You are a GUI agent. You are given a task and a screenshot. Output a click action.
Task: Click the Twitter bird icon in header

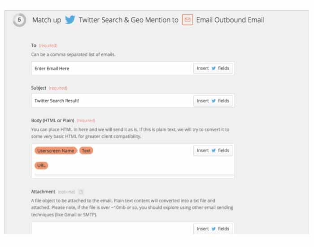pos(70,20)
